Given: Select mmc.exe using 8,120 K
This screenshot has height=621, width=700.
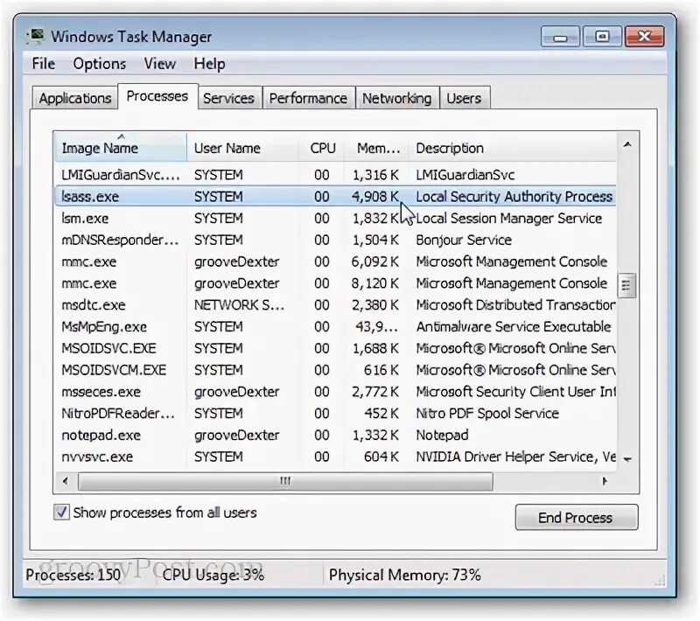Looking at the screenshot, I should click(x=335, y=283).
